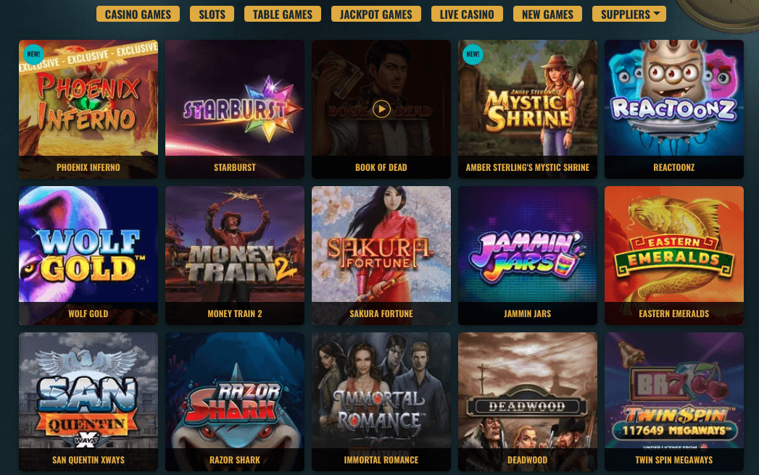Select the Table Games tab
The height and width of the screenshot is (475, 759).
pyautogui.click(x=283, y=14)
